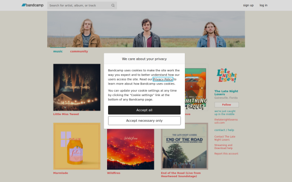Open the Something to Prove album cover
Screen dimensions: 292x182
click(x=197, y=87)
